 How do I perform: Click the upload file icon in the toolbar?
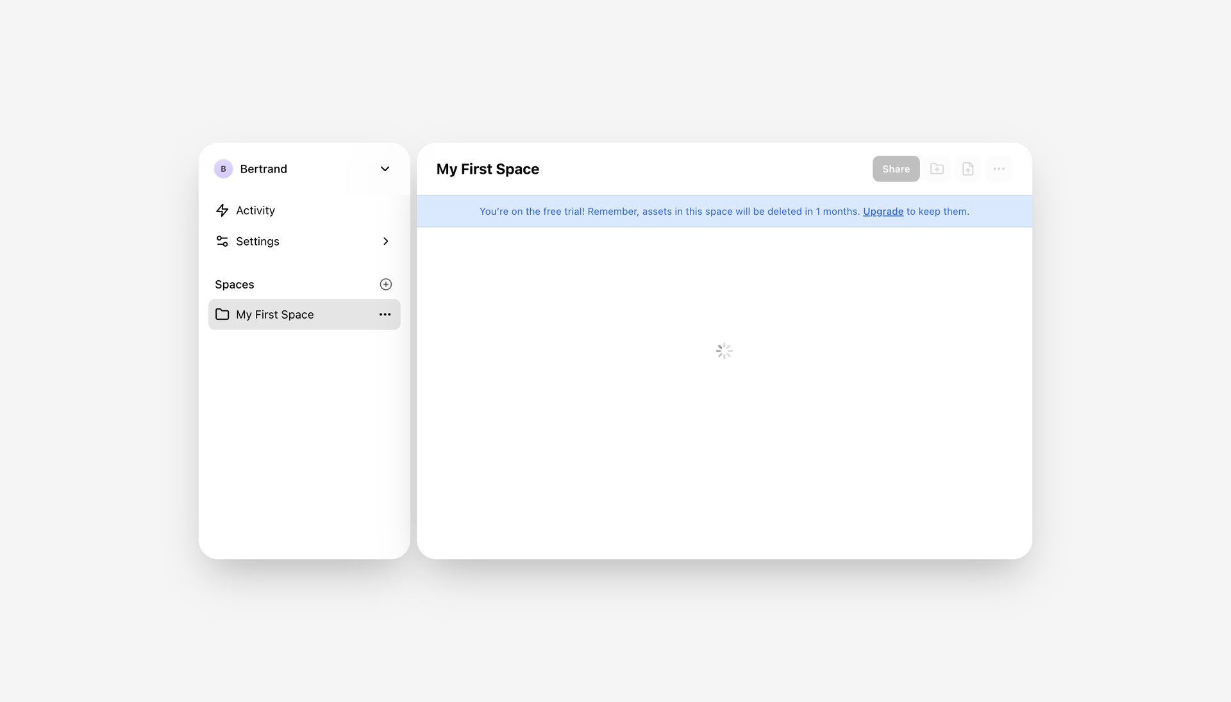pyautogui.click(x=967, y=169)
